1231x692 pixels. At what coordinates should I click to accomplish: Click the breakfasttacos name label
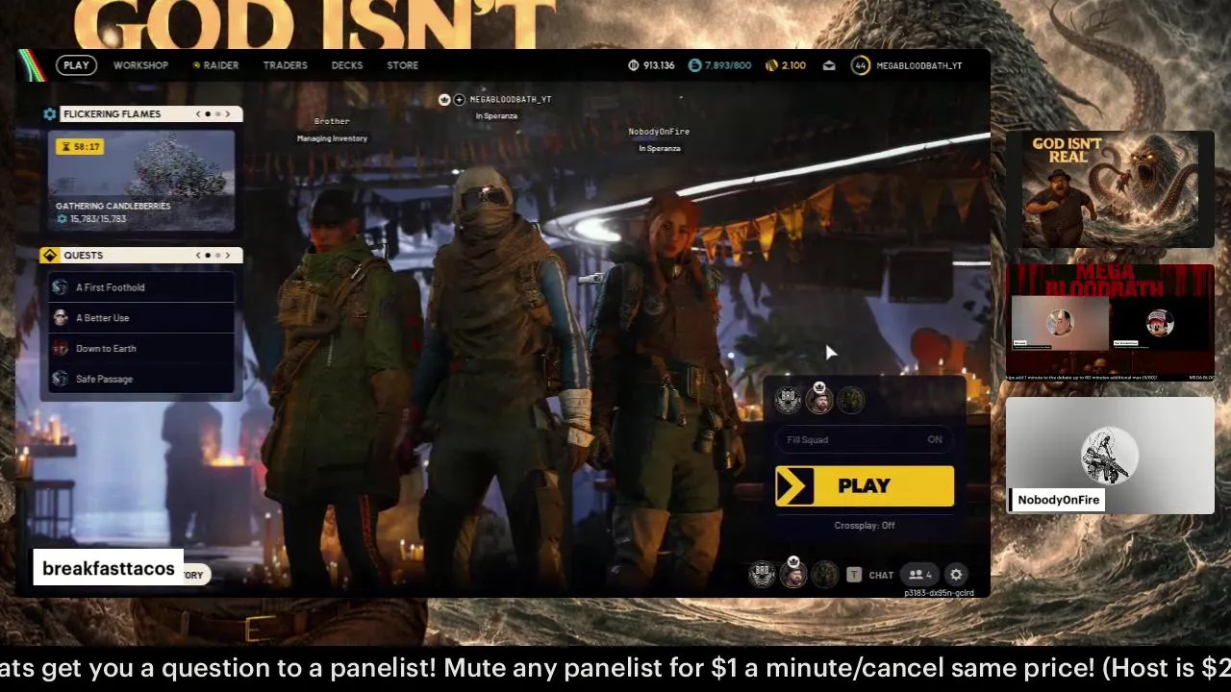(109, 569)
